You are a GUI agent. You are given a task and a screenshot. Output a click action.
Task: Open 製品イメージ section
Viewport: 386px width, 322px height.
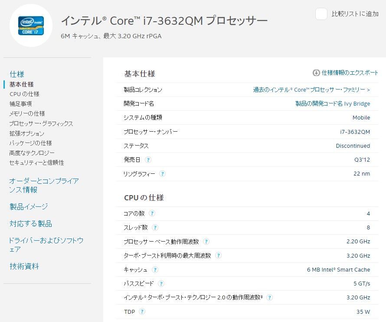(29, 206)
